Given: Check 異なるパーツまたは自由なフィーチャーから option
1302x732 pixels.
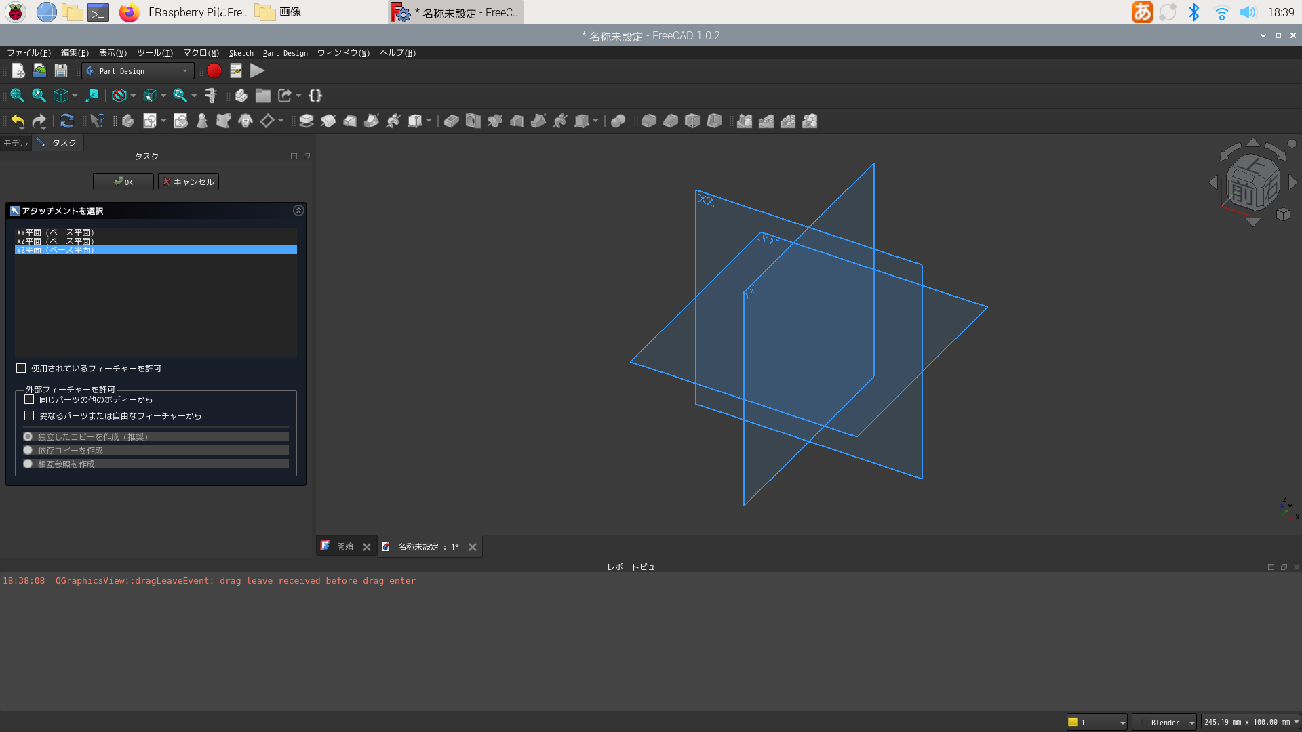Looking at the screenshot, I should pyautogui.click(x=29, y=415).
